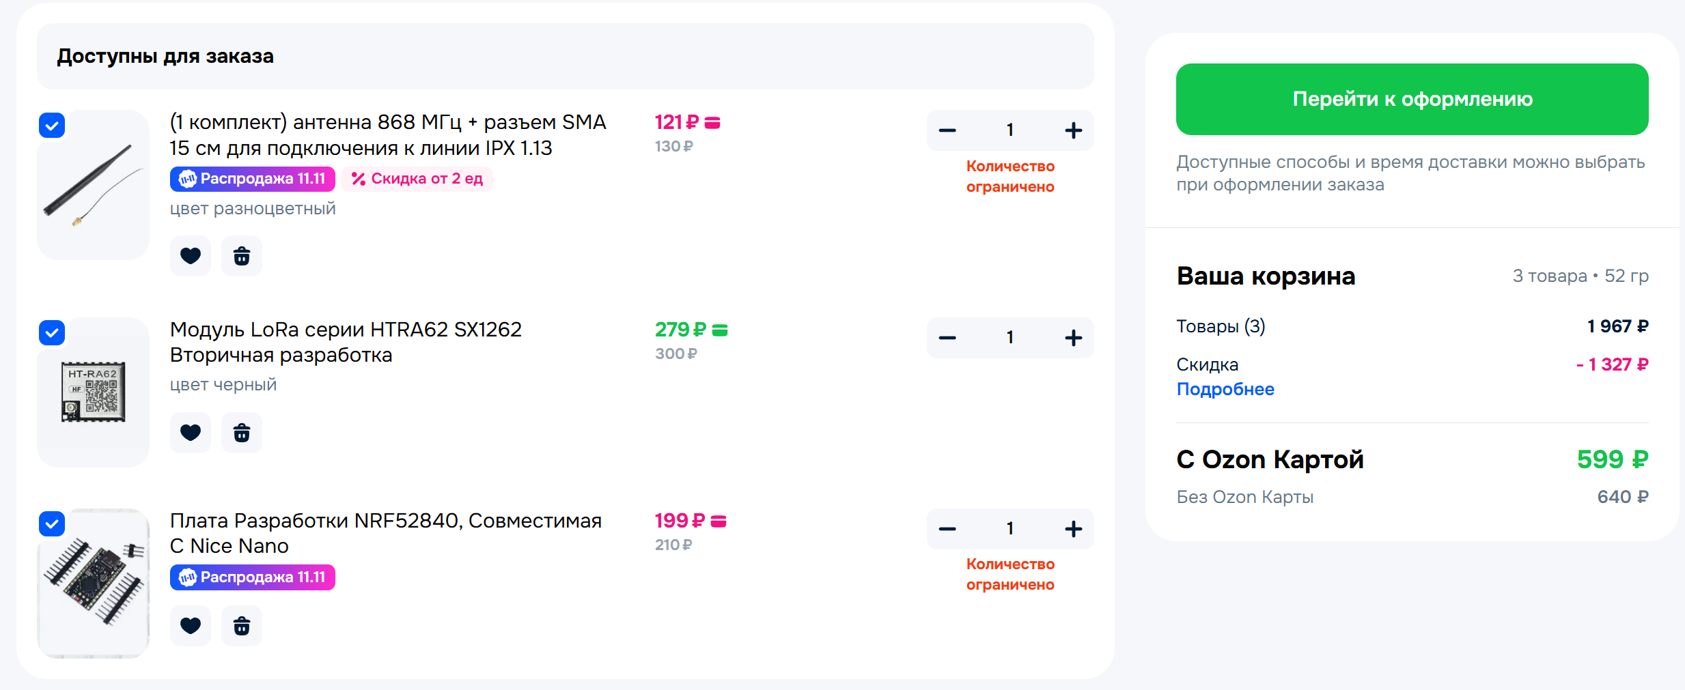
Task: Toggle the NRF52840 board checkbox
Action: 52,524
